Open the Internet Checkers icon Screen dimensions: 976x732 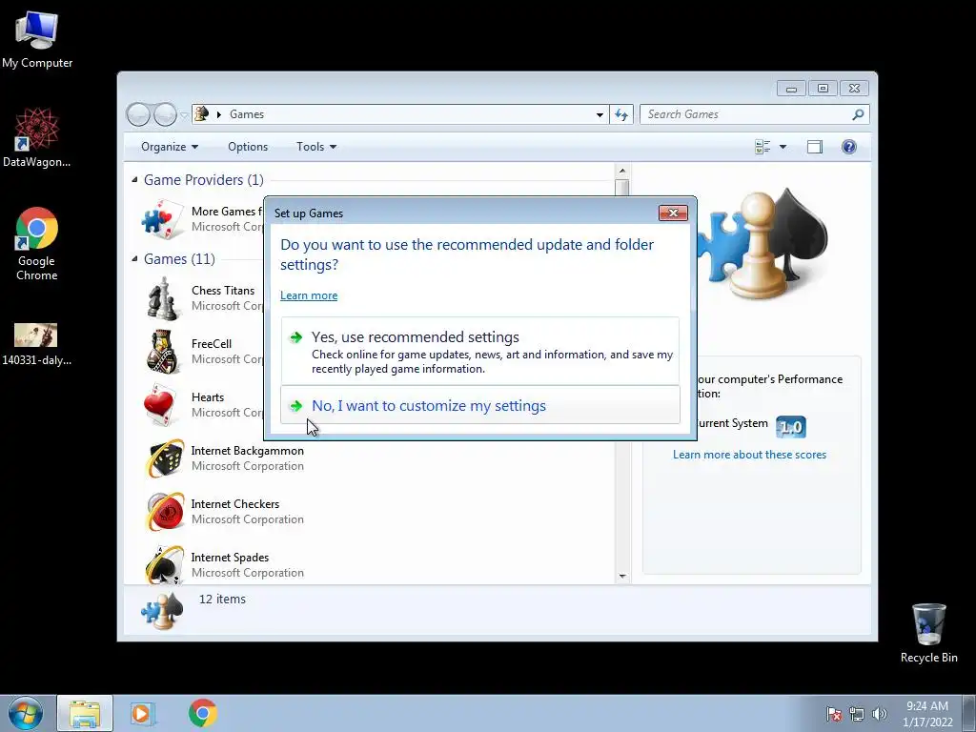(165, 512)
